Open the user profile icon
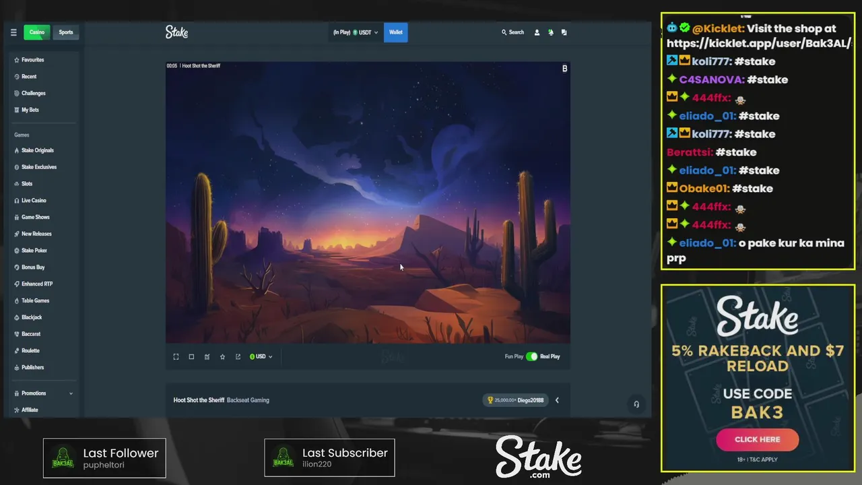This screenshot has height=485, width=862. click(x=537, y=32)
